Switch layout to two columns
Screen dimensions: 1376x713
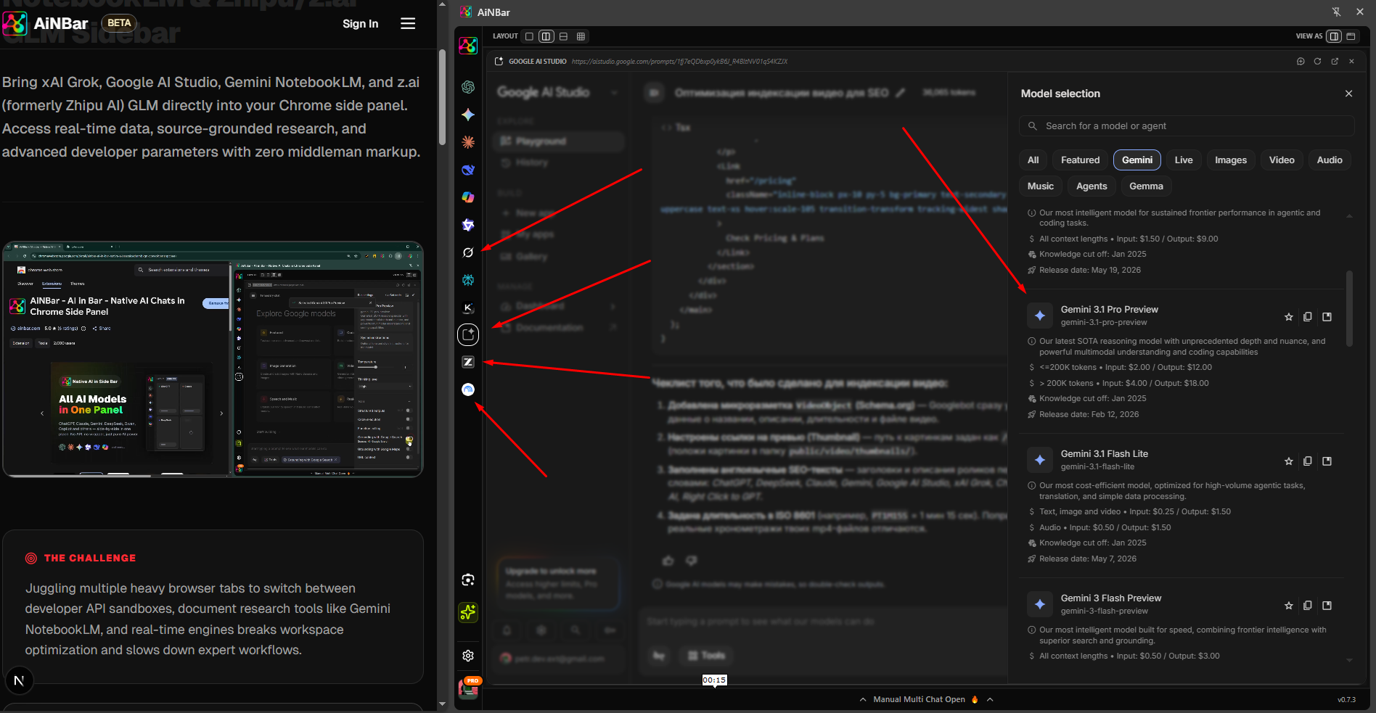[546, 36]
